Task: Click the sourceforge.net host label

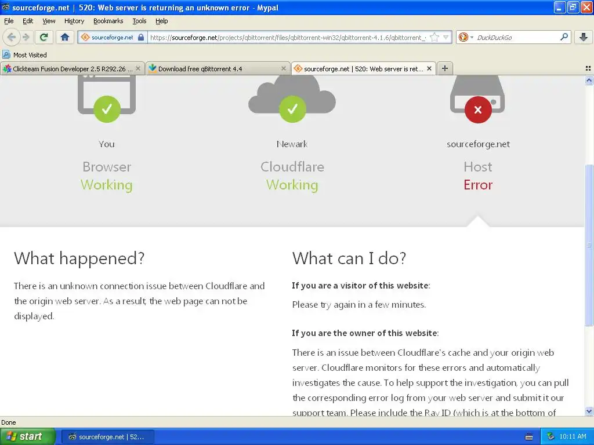Action: [478, 144]
